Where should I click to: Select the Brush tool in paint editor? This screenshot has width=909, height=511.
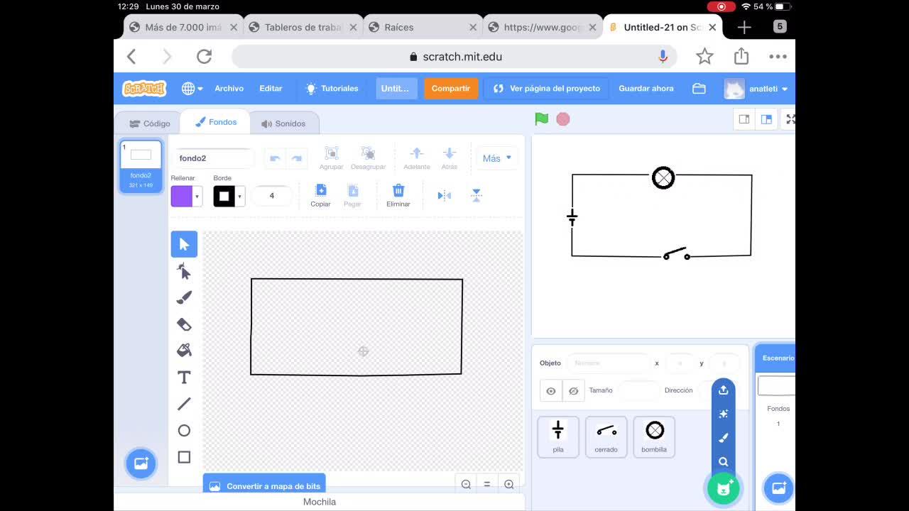pos(184,297)
